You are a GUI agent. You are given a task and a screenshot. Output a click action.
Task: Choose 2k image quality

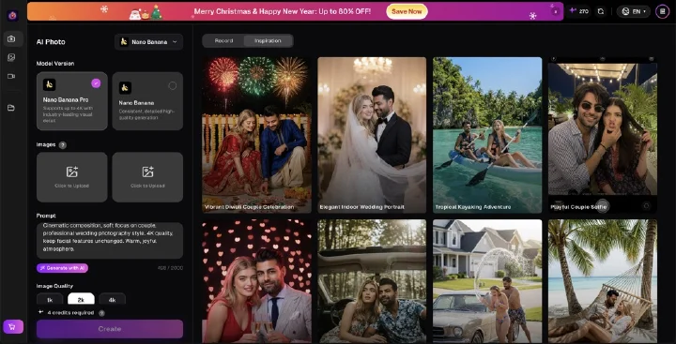[x=81, y=300]
